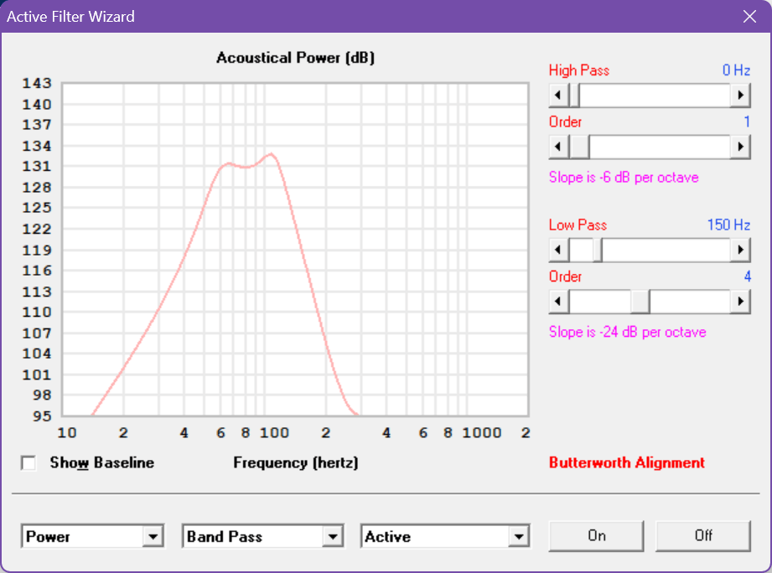Screen dimensions: 772x573
Task: Click the Butterworth Alignment label
Action: click(x=627, y=462)
